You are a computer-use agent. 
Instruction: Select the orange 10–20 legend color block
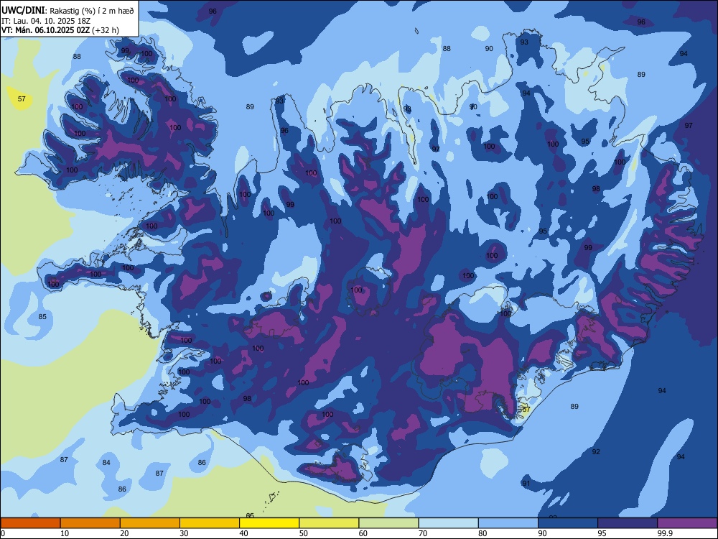point(90,523)
